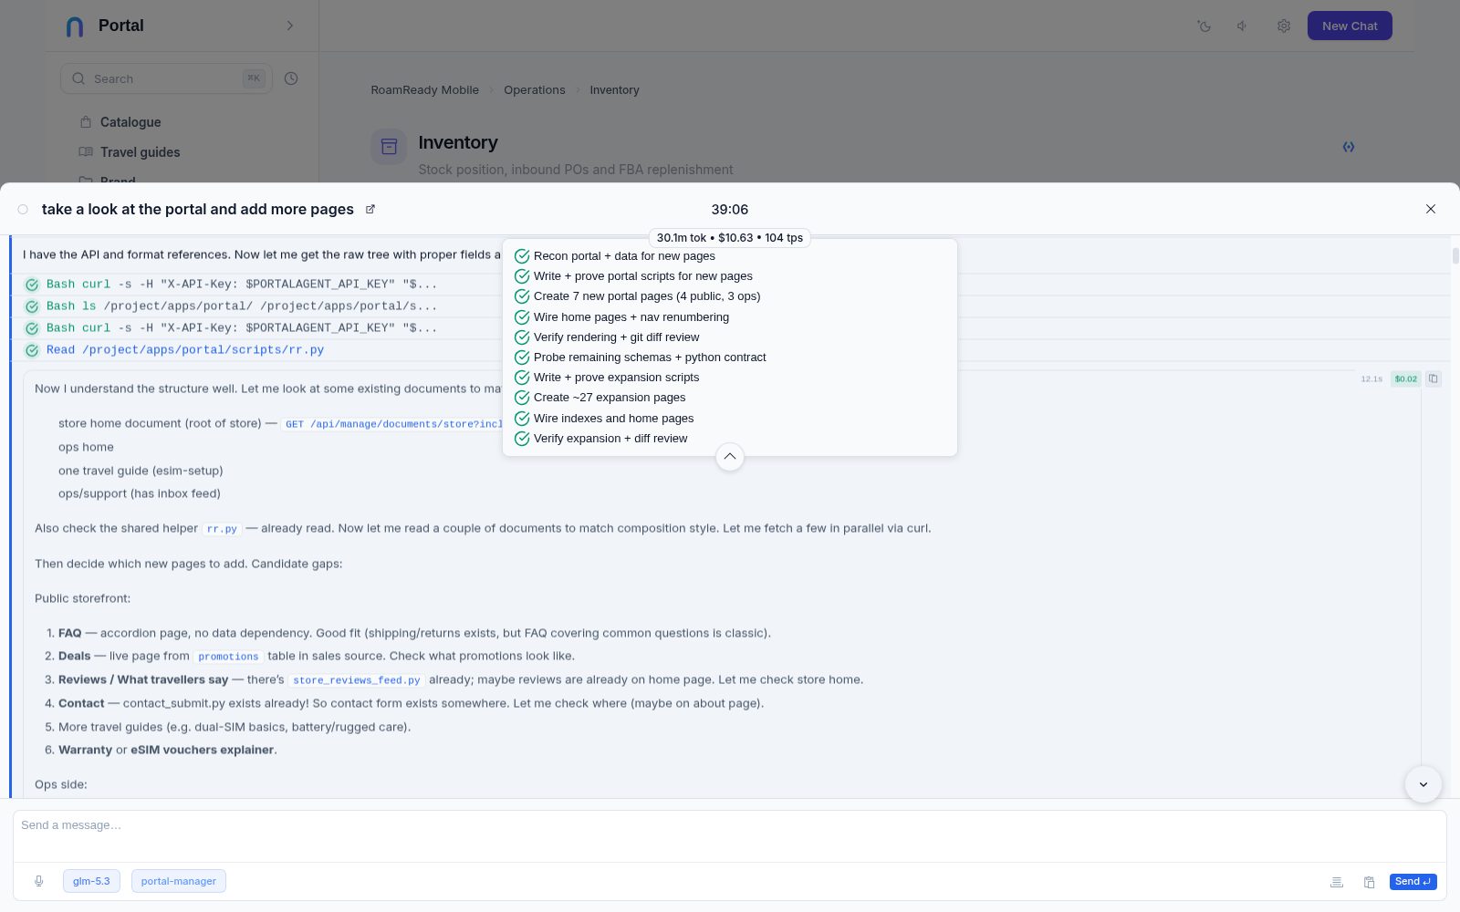Viewport: 1460px width, 912px height.
Task: Click the check icon for "Verify expansion + diff review"
Action: (522, 439)
